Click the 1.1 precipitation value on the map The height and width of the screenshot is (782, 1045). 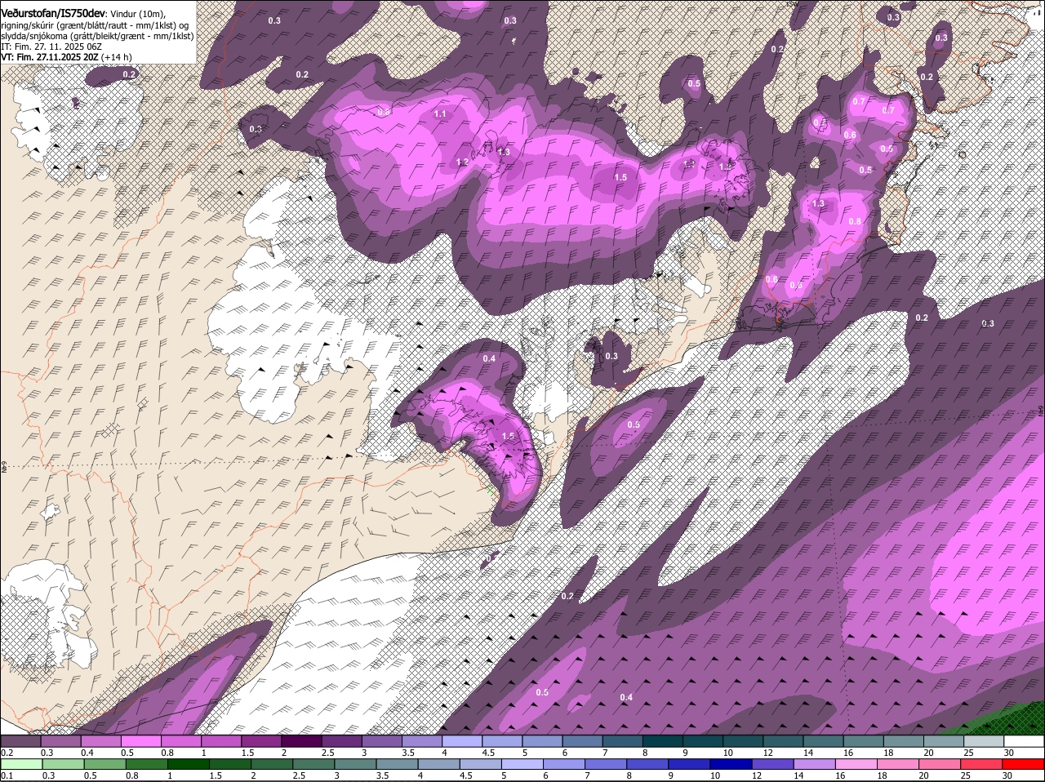440,113
